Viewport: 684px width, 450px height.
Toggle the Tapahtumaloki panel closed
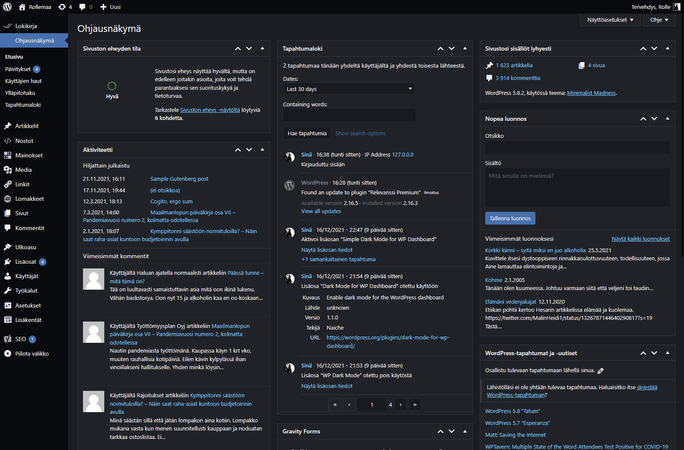point(465,48)
